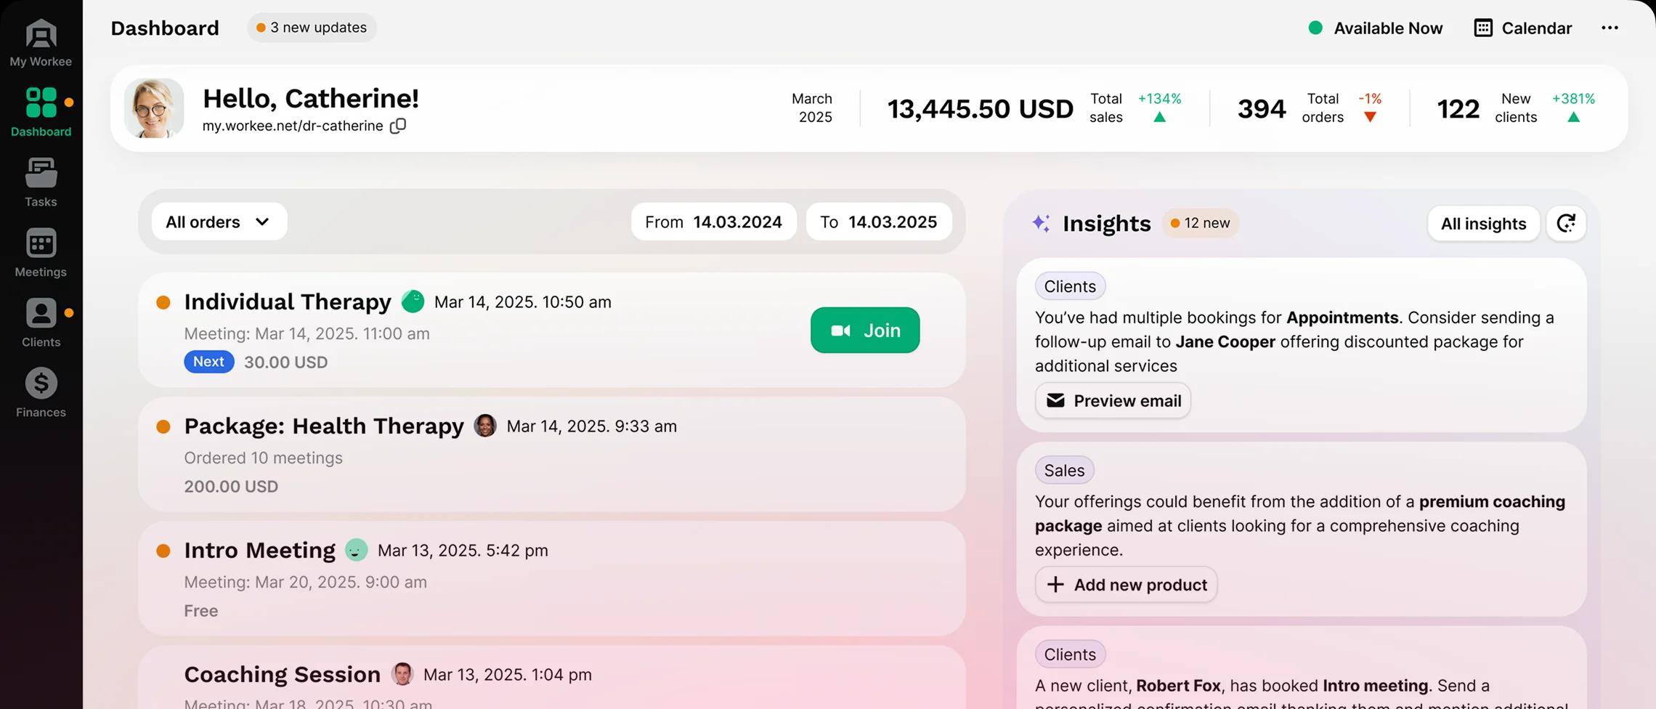Click the Preview email button
This screenshot has width=1656, height=709.
point(1113,401)
